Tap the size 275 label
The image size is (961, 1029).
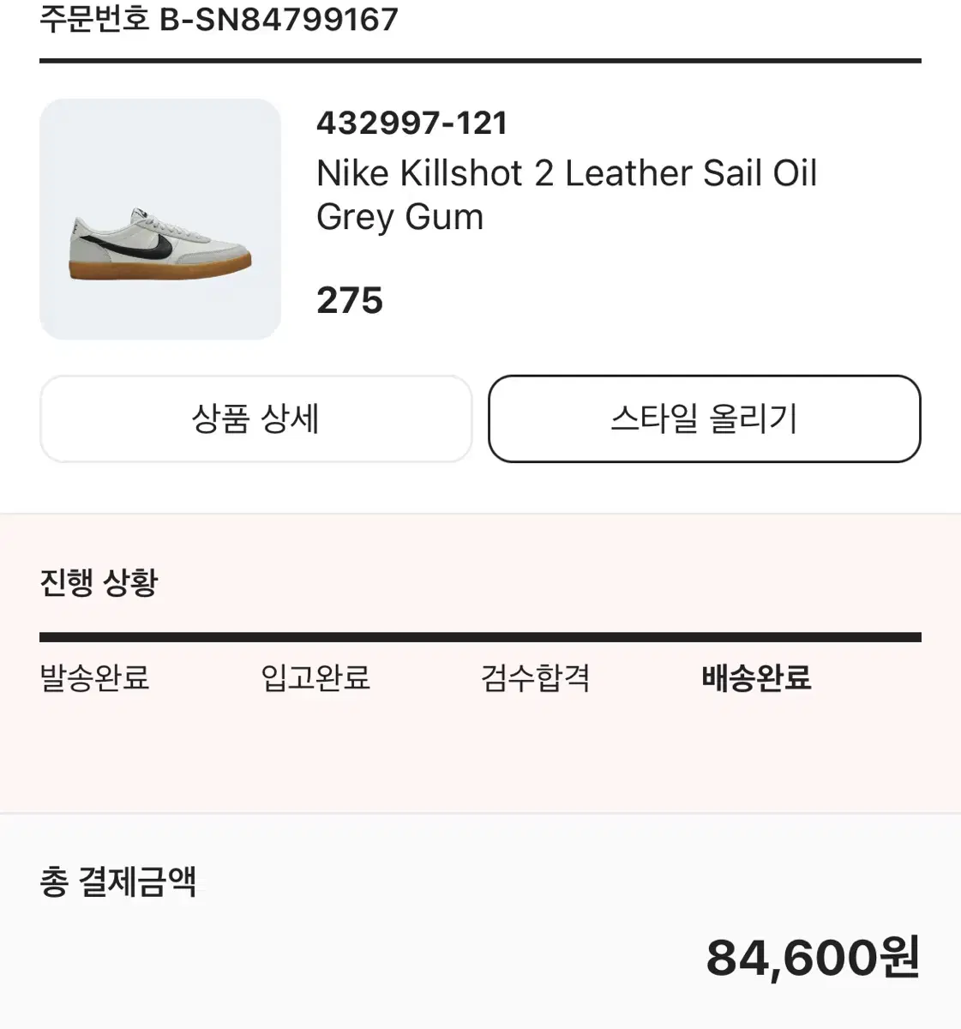click(x=350, y=300)
